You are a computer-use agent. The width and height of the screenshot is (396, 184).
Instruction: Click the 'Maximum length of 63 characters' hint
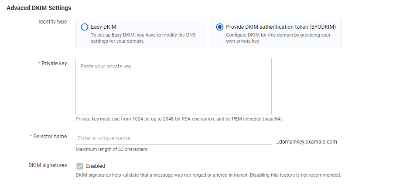112,149
